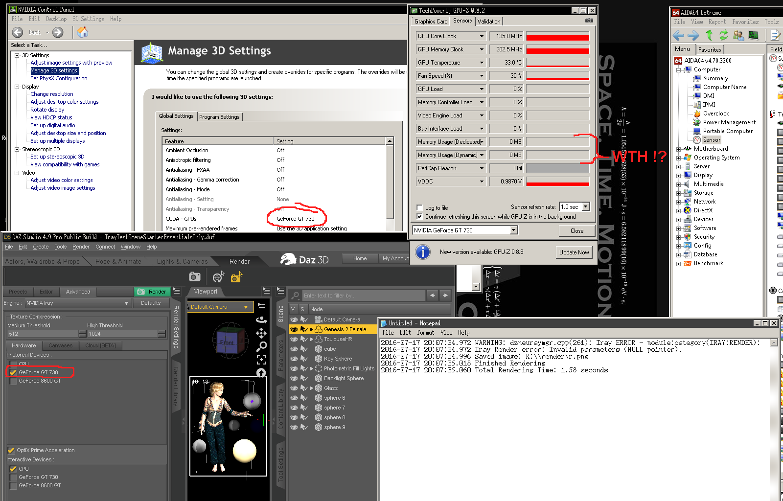The image size is (783, 501).
Task: Open Adjust image settings with preview link
Action: click(71, 63)
